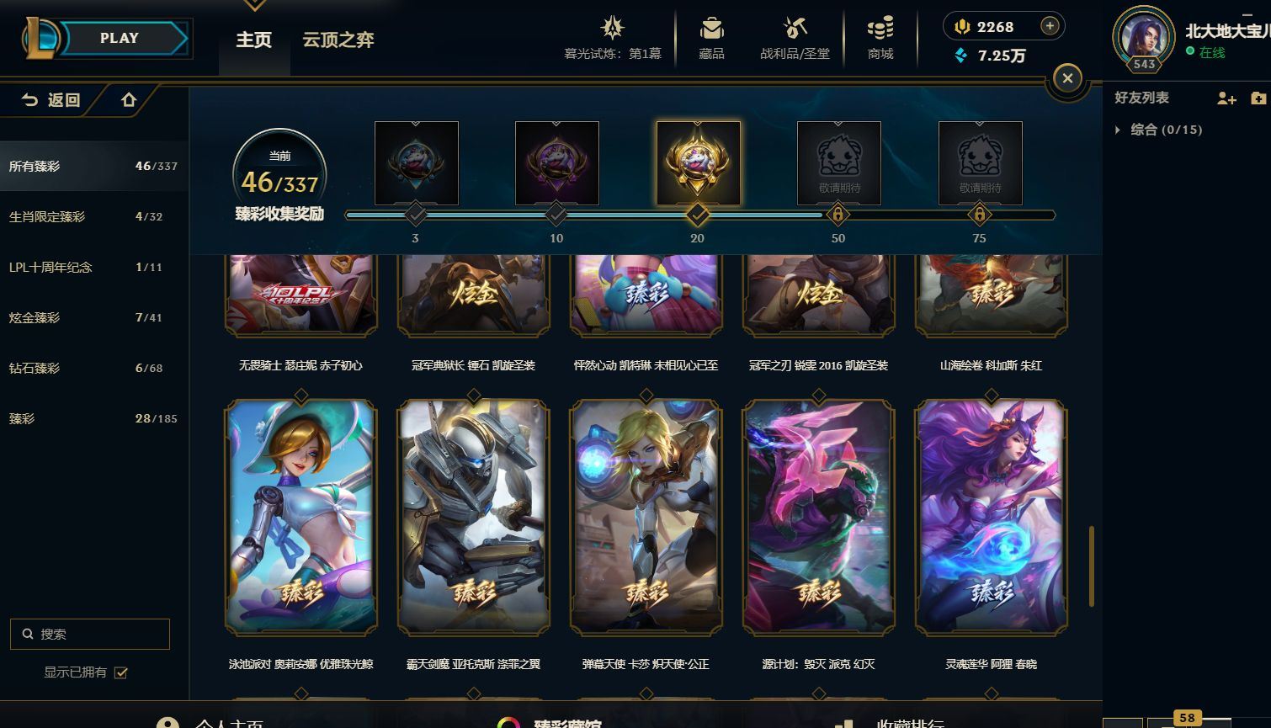1271x728 pixels.
Task: Switch to the 云顶之弈 tab
Action: point(338,40)
